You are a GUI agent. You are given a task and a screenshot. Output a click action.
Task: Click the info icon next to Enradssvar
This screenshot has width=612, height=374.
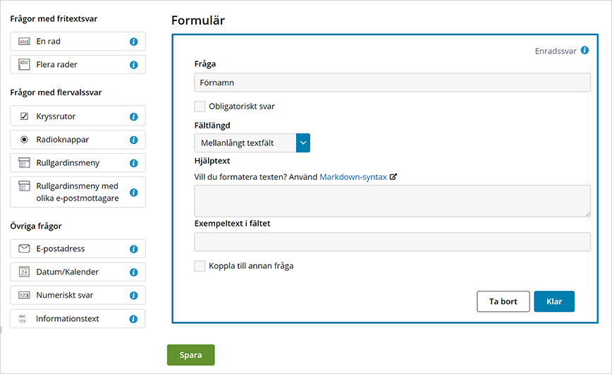pyautogui.click(x=585, y=50)
